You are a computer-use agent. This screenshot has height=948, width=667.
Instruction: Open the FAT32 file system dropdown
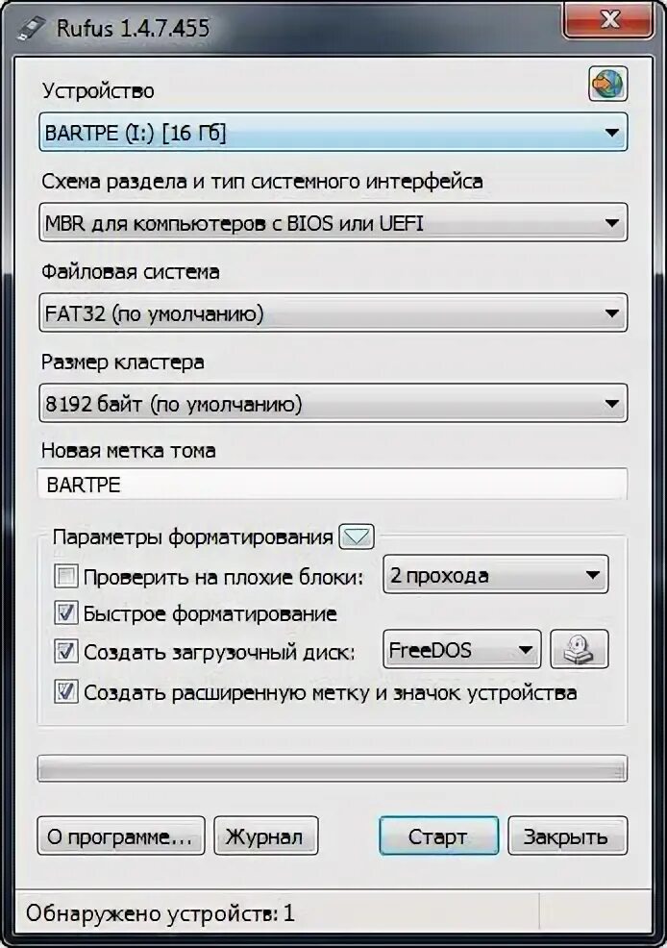pos(333,313)
